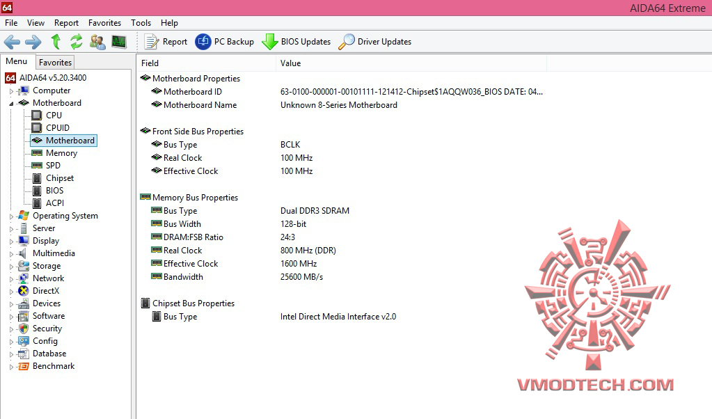Select the ACPI tree item
This screenshot has height=419, width=712.
[x=55, y=203]
